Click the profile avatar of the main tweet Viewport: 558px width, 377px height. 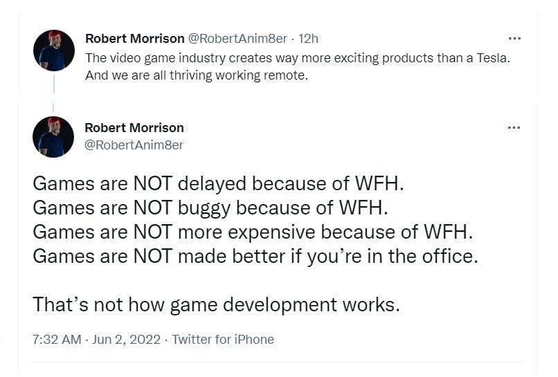pos(53,136)
